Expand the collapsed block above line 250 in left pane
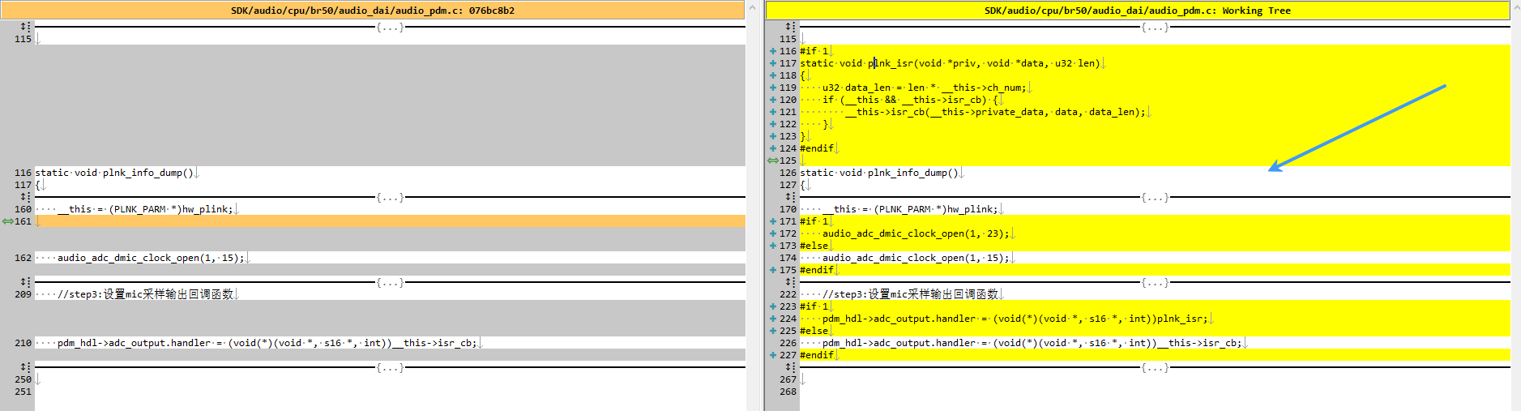1521x411 pixels. (x=25, y=367)
